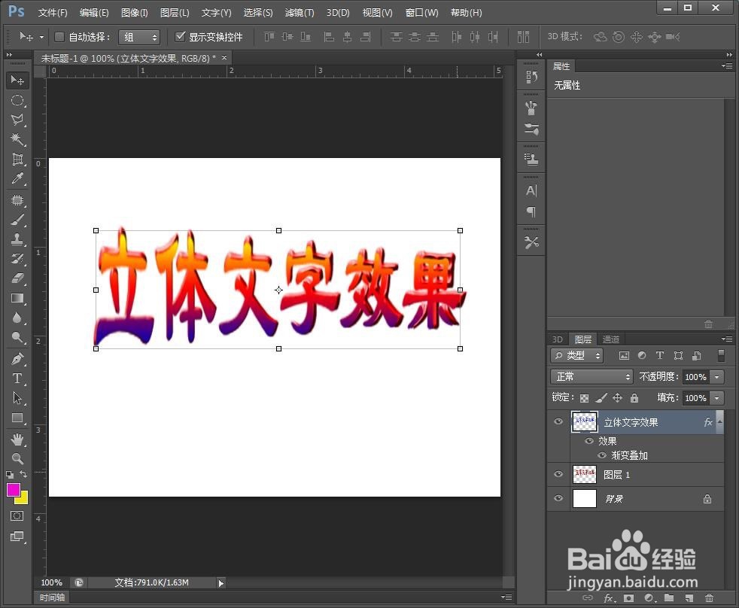The width and height of the screenshot is (739, 608).
Task: Open the 时间轴 panel
Action: (x=51, y=597)
